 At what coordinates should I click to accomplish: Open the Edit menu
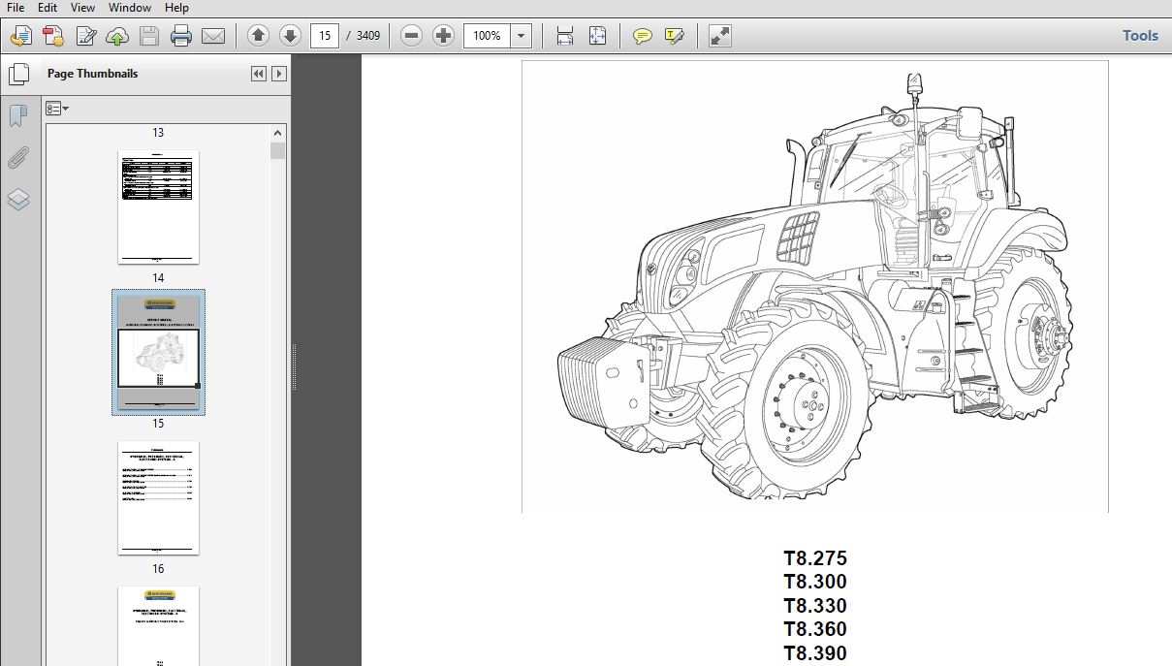[x=47, y=8]
